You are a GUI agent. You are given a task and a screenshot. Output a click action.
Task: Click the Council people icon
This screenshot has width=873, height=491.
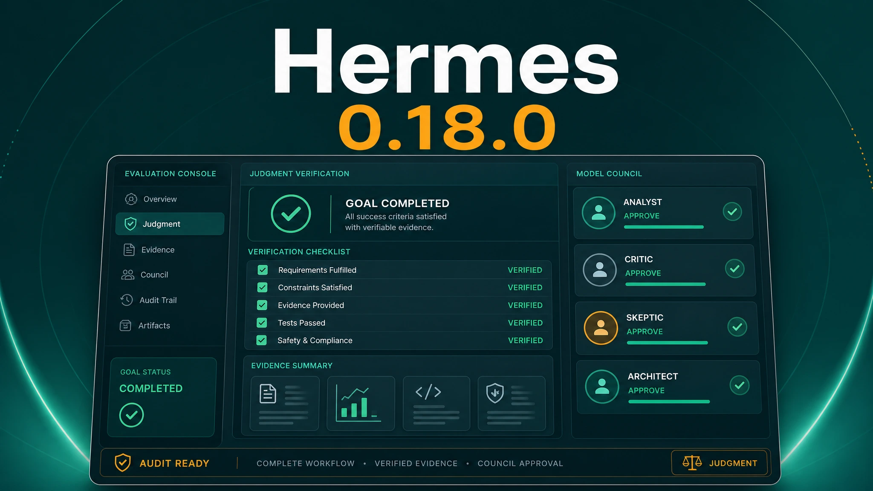click(127, 275)
